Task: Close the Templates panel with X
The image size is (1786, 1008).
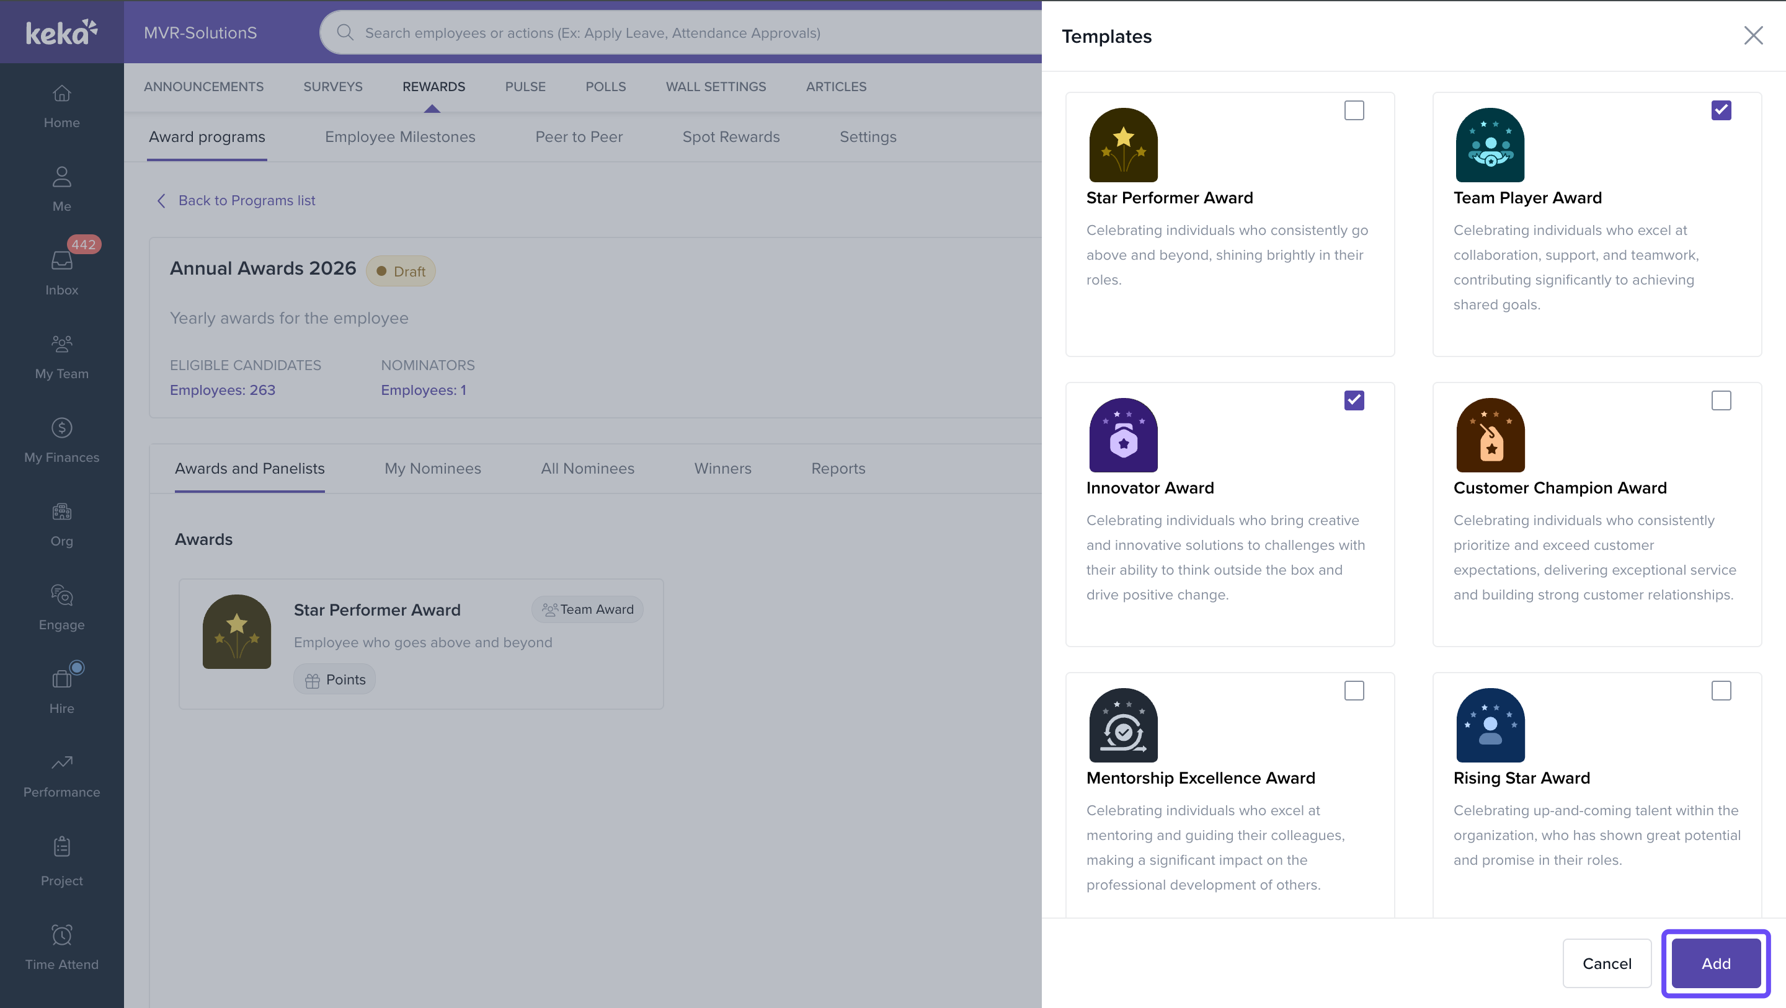Action: tap(1753, 36)
